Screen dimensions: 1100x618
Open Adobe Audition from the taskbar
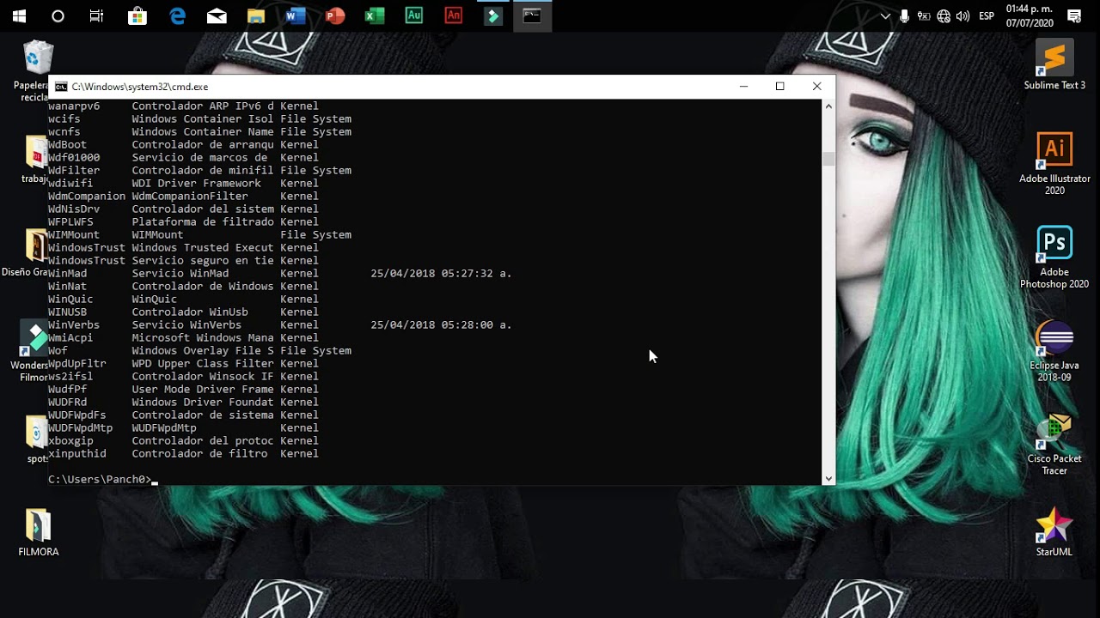pyautogui.click(x=414, y=15)
